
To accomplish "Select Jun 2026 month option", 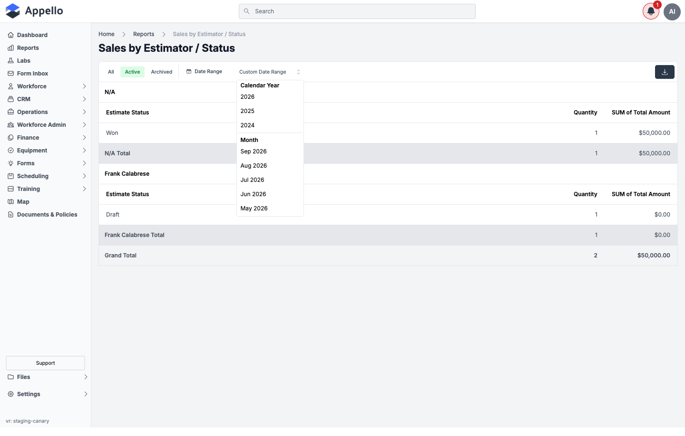I will [270, 194].
